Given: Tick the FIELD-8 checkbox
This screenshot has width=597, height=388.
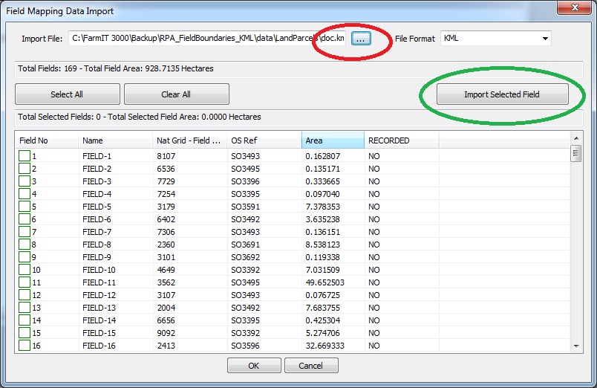Looking at the screenshot, I should click(25, 245).
